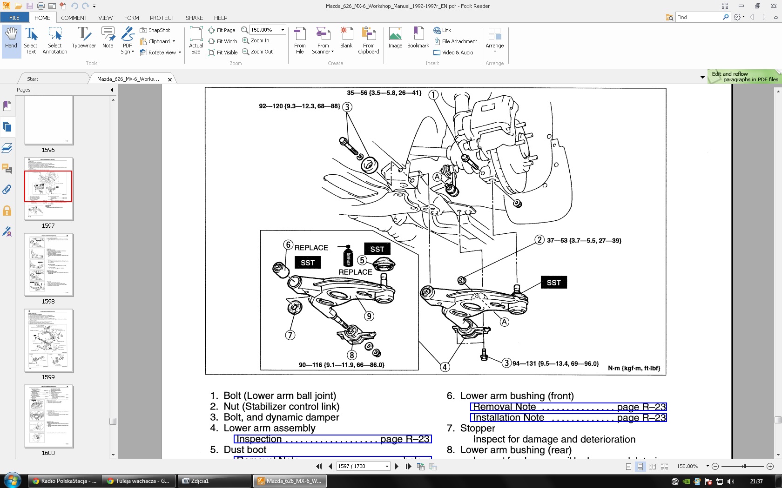Toggle facing pages view mode
Image resolution: width=782 pixels, height=488 pixels.
tap(653, 466)
